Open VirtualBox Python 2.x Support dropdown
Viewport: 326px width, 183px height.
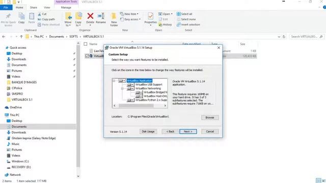(x=130, y=100)
